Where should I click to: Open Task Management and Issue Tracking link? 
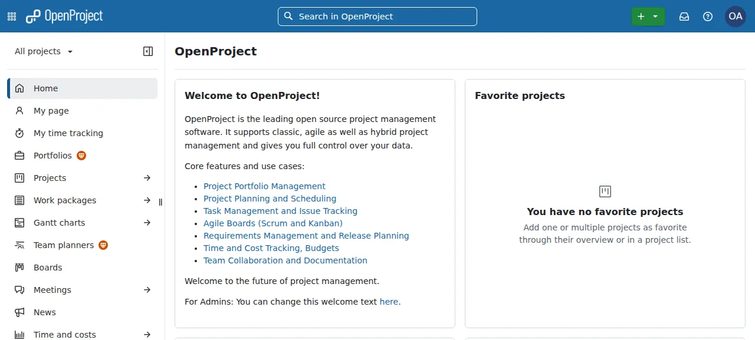pos(280,211)
